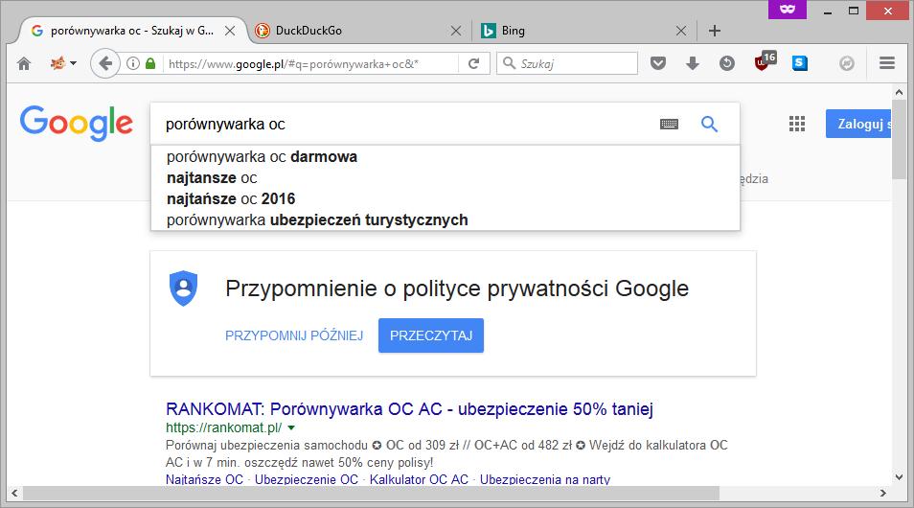Select suggestion porównywarka oc darmowa
914x508 pixels.
click(x=446, y=157)
